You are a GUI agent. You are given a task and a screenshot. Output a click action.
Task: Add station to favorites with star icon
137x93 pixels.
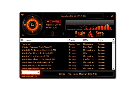(32, 32)
